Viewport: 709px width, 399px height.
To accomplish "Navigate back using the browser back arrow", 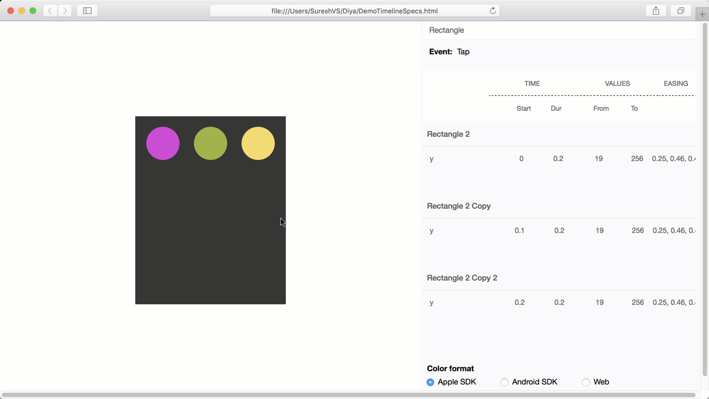I will point(50,10).
